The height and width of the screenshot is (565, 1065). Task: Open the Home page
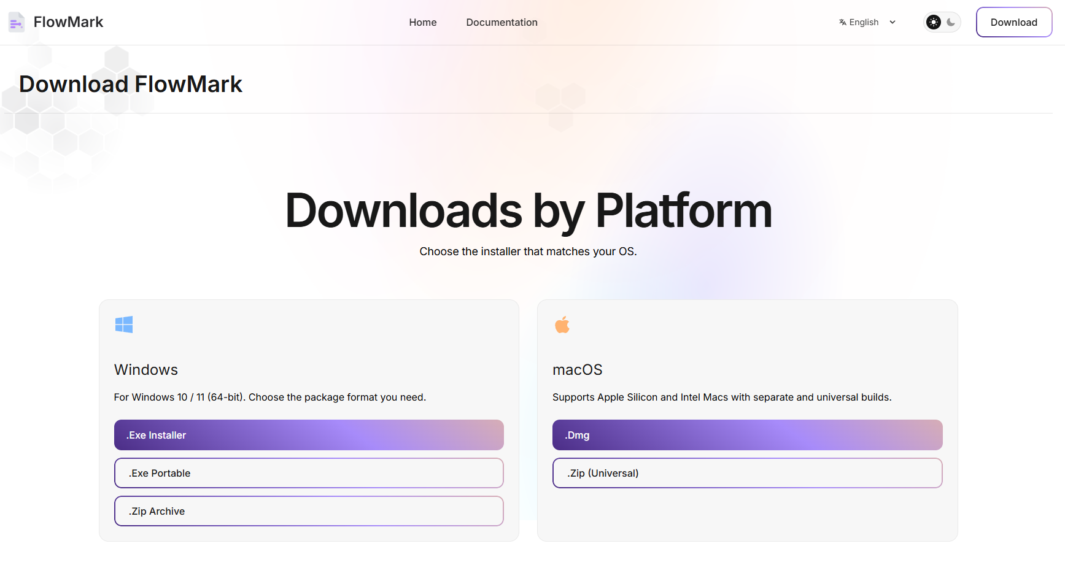[x=422, y=22]
